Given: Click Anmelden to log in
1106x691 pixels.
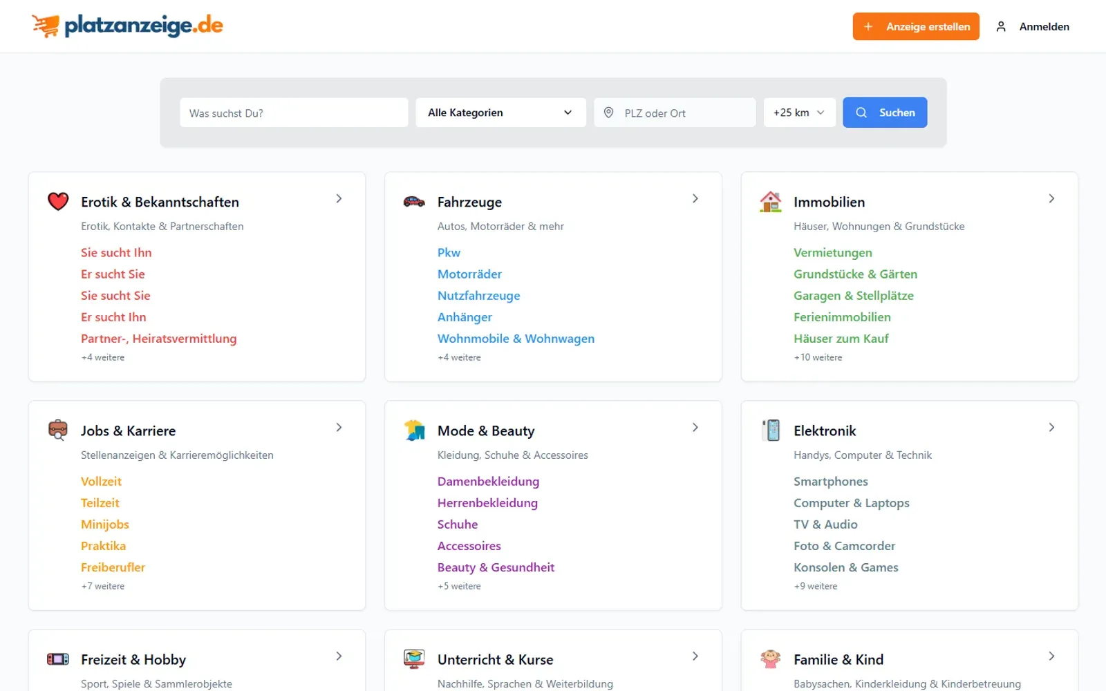Looking at the screenshot, I should click(1044, 26).
